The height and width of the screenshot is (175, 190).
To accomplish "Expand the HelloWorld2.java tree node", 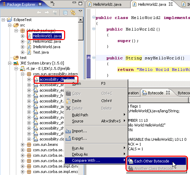I will (22, 41).
